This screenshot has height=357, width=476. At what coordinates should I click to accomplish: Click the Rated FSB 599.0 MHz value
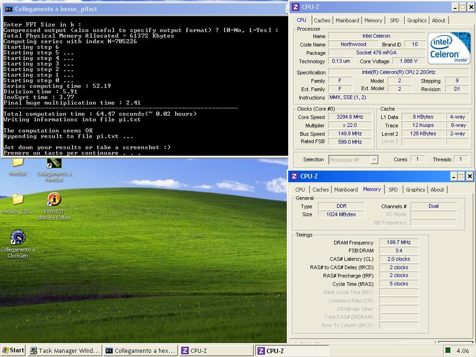[x=350, y=142]
